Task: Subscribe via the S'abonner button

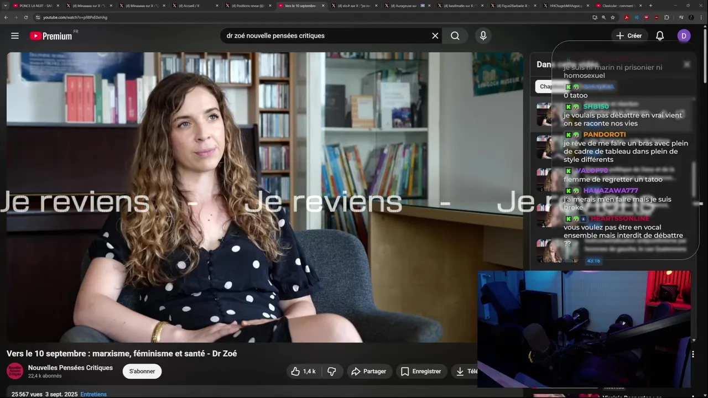Action: click(142, 371)
